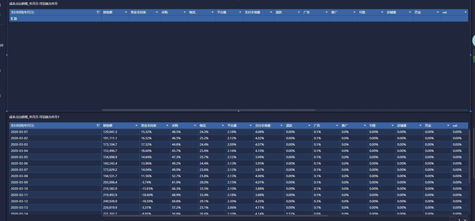Open 销售额 column dropdown in first table
The width and height of the screenshot is (475, 221).
click(x=126, y=12)
